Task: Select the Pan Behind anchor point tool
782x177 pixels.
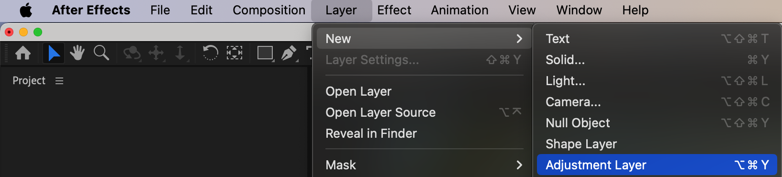Action: (234, 53)
